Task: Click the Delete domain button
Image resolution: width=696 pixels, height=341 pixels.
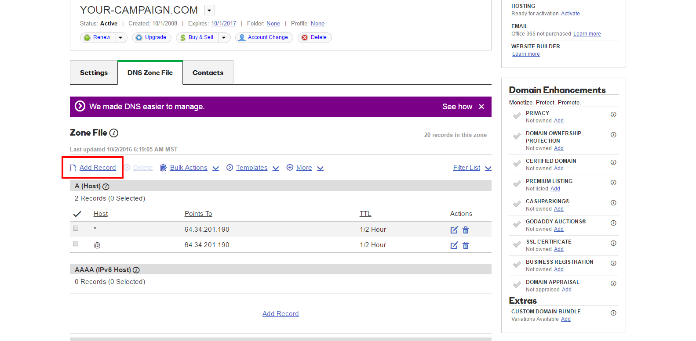Action: [x=315, y=38]
